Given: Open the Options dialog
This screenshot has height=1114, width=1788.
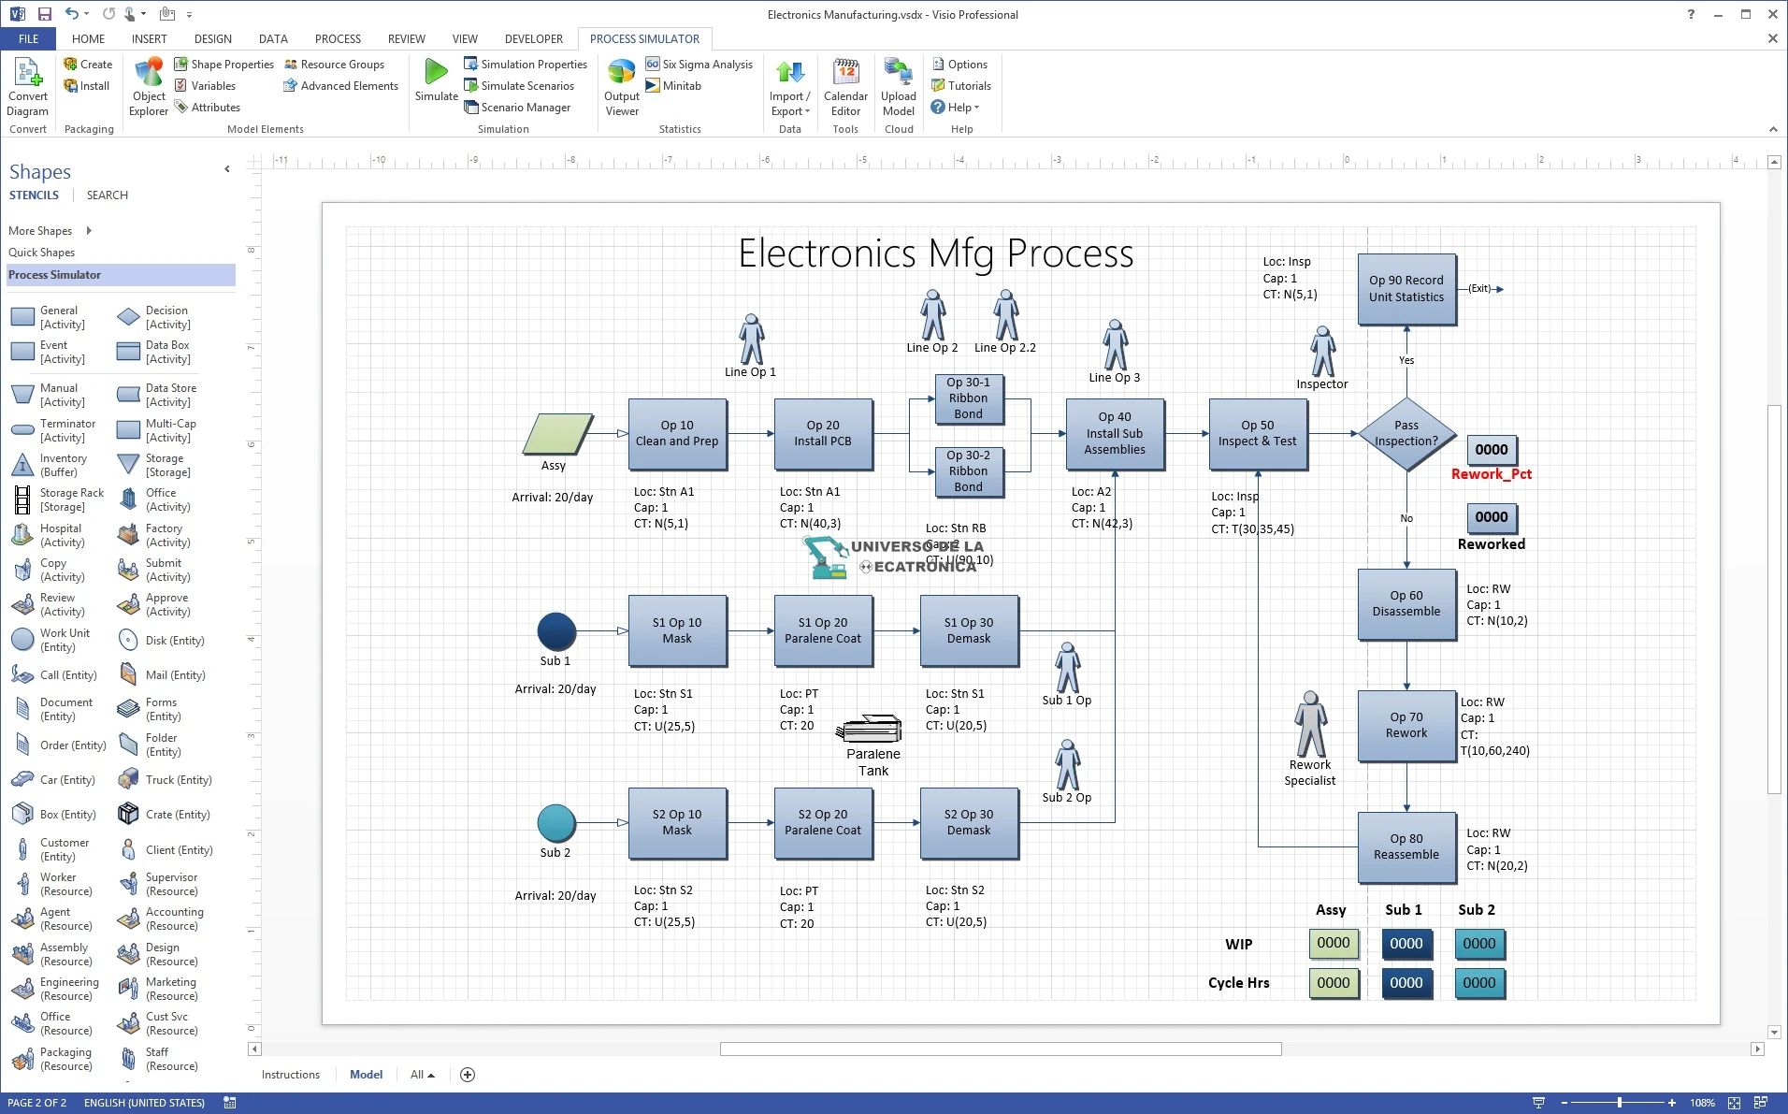Looking at the screenshot, I should click(x=959, y=65).
